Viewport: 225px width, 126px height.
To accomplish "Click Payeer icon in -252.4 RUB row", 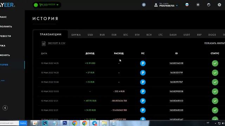I will click(143, 91).
